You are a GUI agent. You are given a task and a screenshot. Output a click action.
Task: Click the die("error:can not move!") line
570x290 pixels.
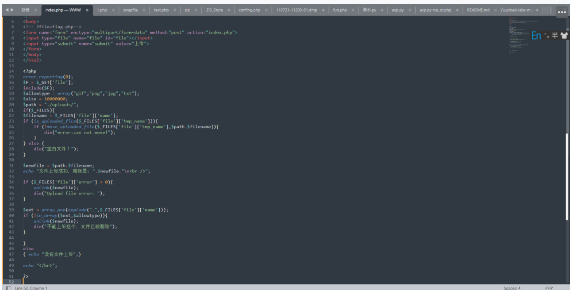80,132
